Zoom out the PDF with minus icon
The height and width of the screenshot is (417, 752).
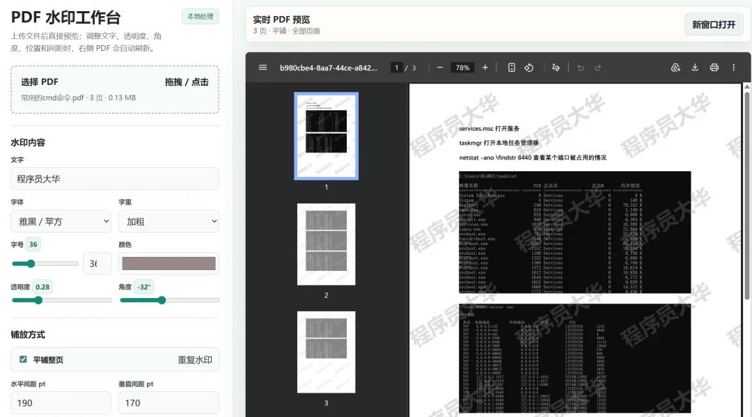440,68
